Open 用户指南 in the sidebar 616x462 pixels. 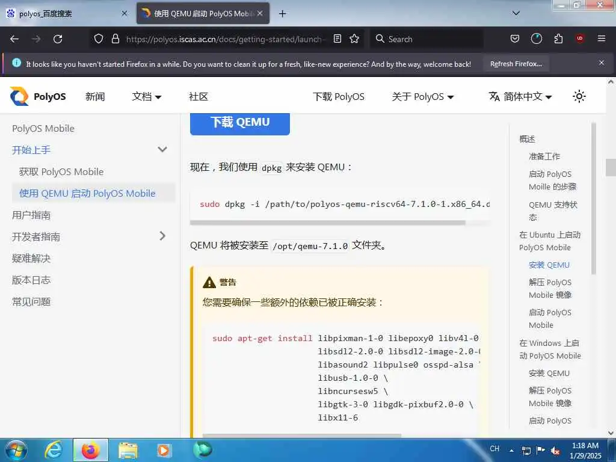pyautogui.click(x=31, y=215)
